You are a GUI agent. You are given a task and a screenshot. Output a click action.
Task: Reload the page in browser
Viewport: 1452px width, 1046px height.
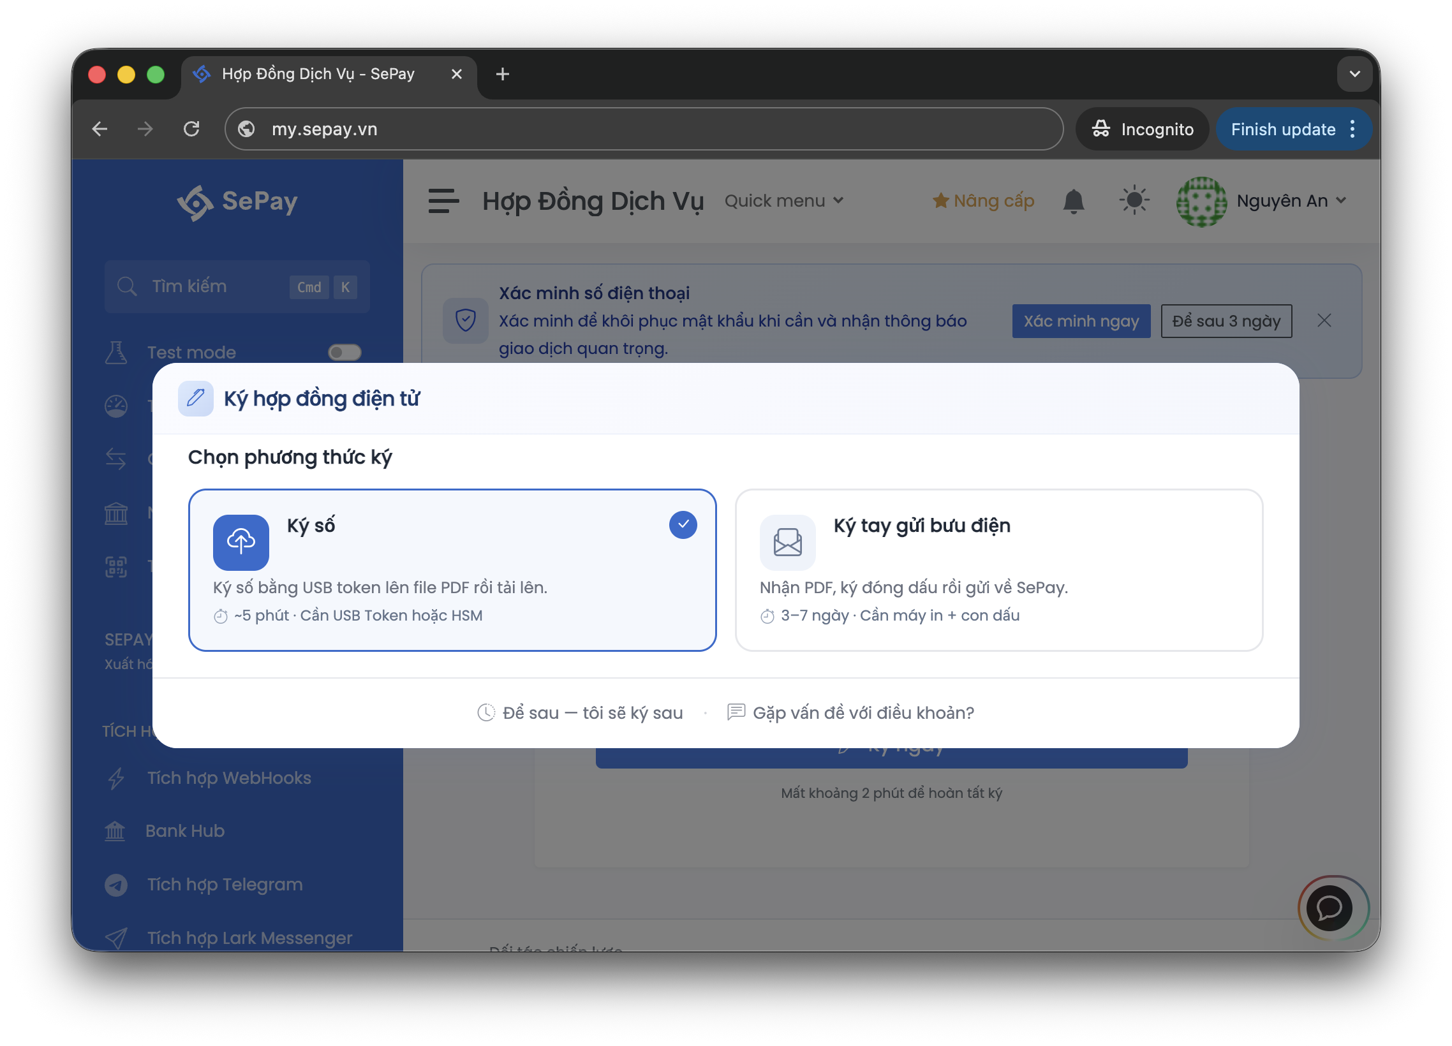[x=191, y=129]
